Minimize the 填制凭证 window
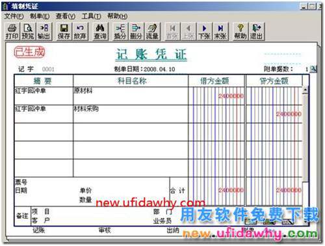The height and width of the screenshot is (246, 325). click(x=304, y=6)
